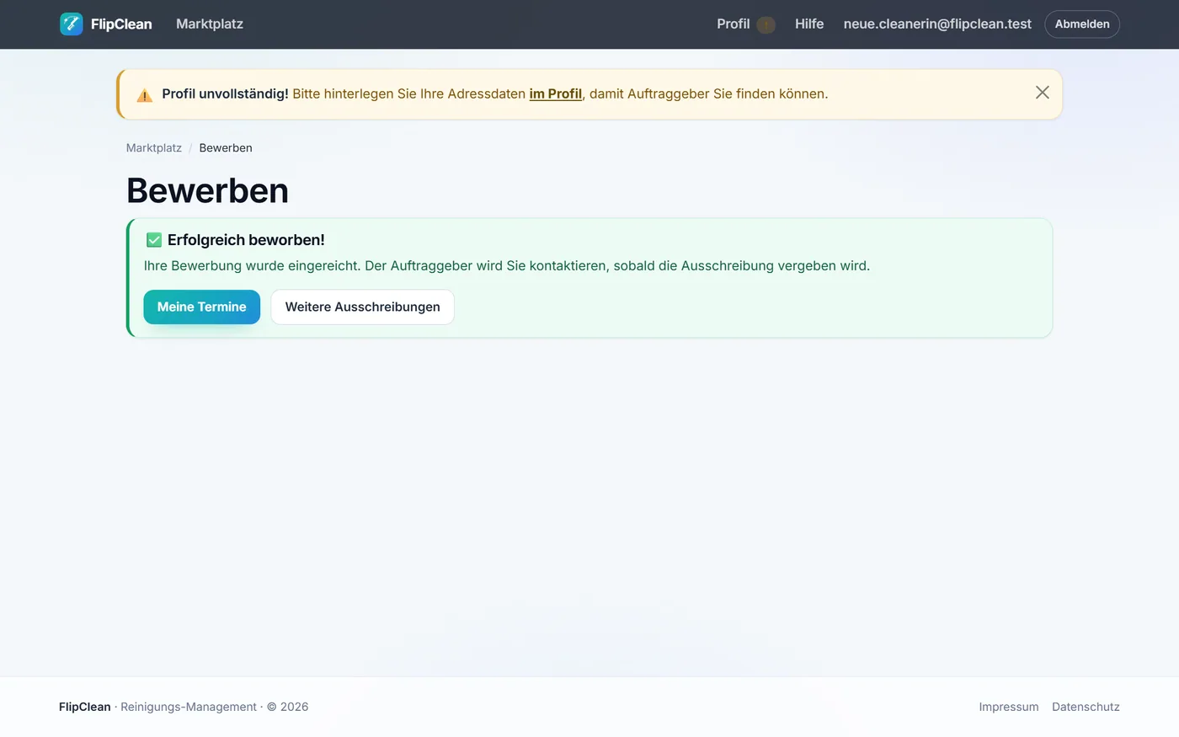Open the Hilfe page

(x=809, y=24)
